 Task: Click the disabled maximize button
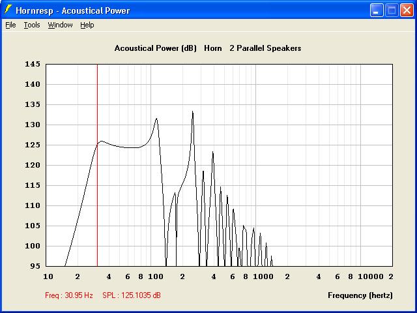(x=392, y=10)
